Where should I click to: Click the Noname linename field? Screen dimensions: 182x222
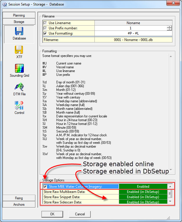pos(133,23)
